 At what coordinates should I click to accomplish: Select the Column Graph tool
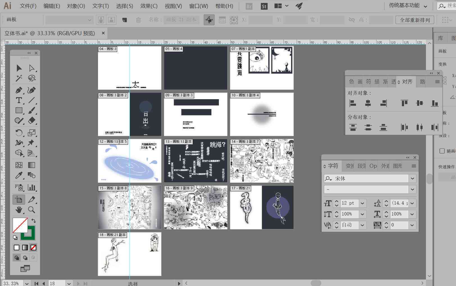click(31, 187)
